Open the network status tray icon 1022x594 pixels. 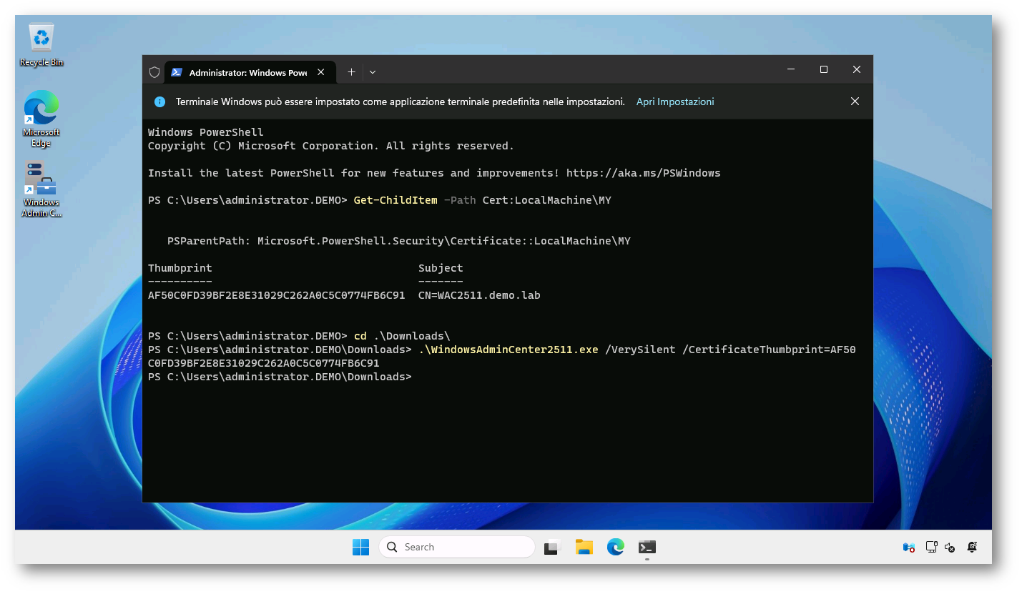[x=931, y=548]
